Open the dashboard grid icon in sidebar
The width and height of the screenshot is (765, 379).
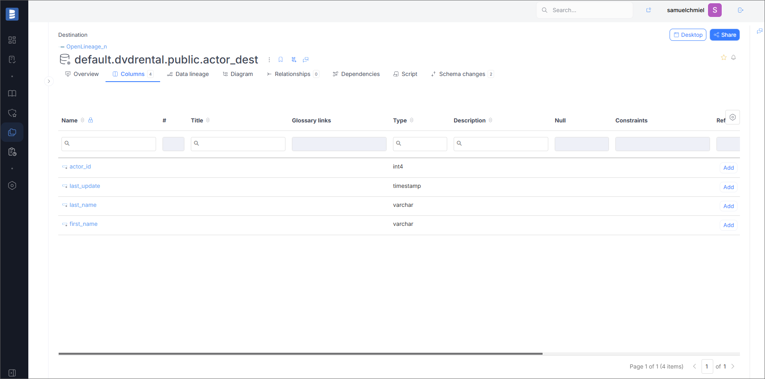click(x=12, y=40)
